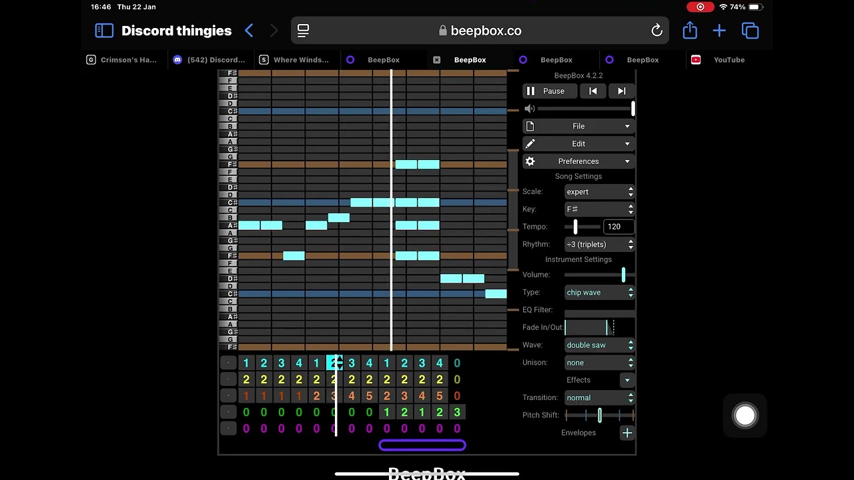The image size is (854, 480).
Task: Click the Fade In/Out editor
Action: coord(599,327)
